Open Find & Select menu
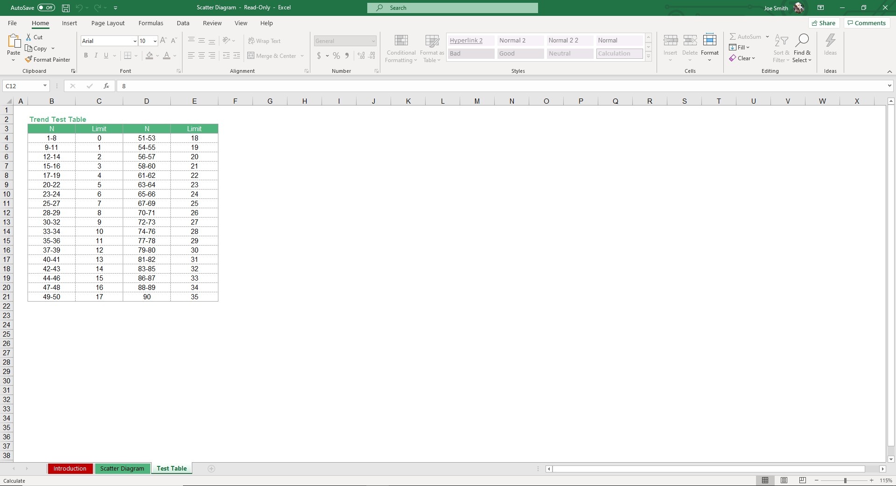This screenshot has height=486, width=896. tap(802, 48)
